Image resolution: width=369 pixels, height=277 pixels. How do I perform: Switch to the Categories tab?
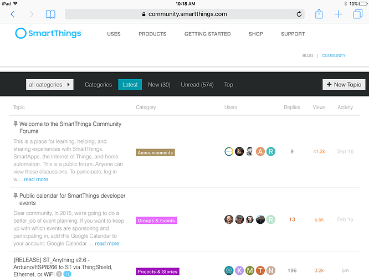99,85
